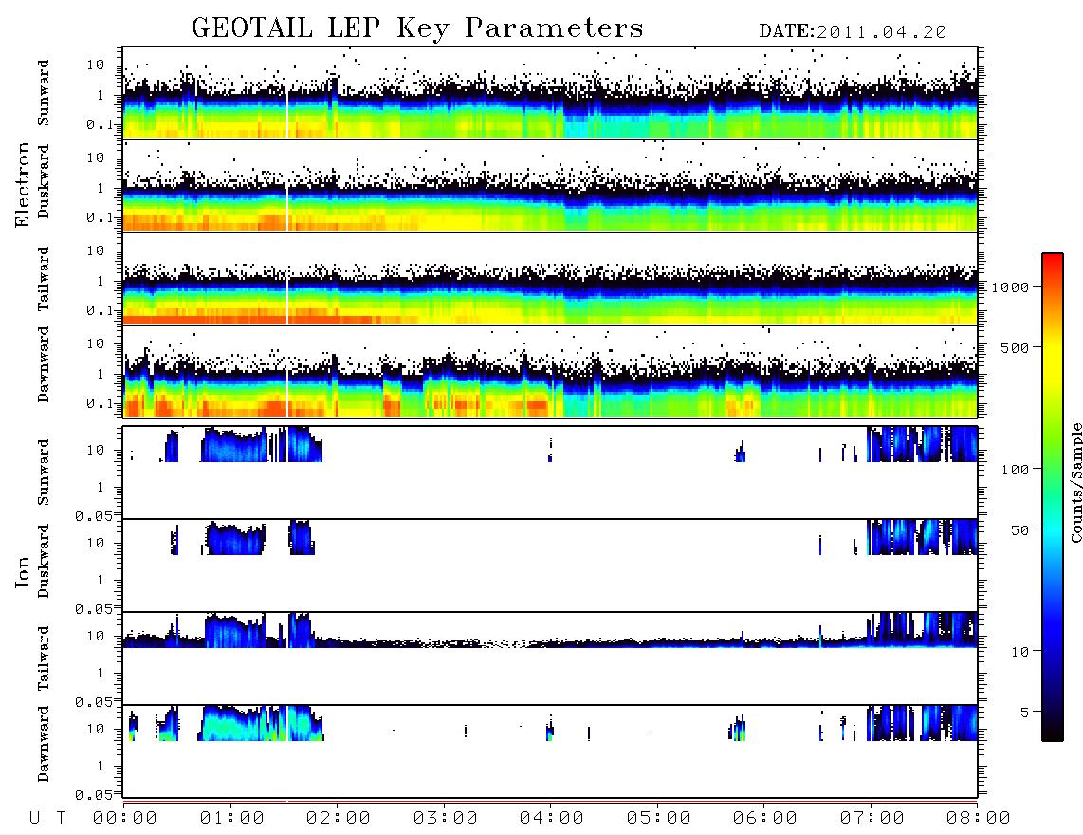This screenshot has height=835, width=1083.
Task: Click the vertical "Electron" group label
Action: pos(23,185)
